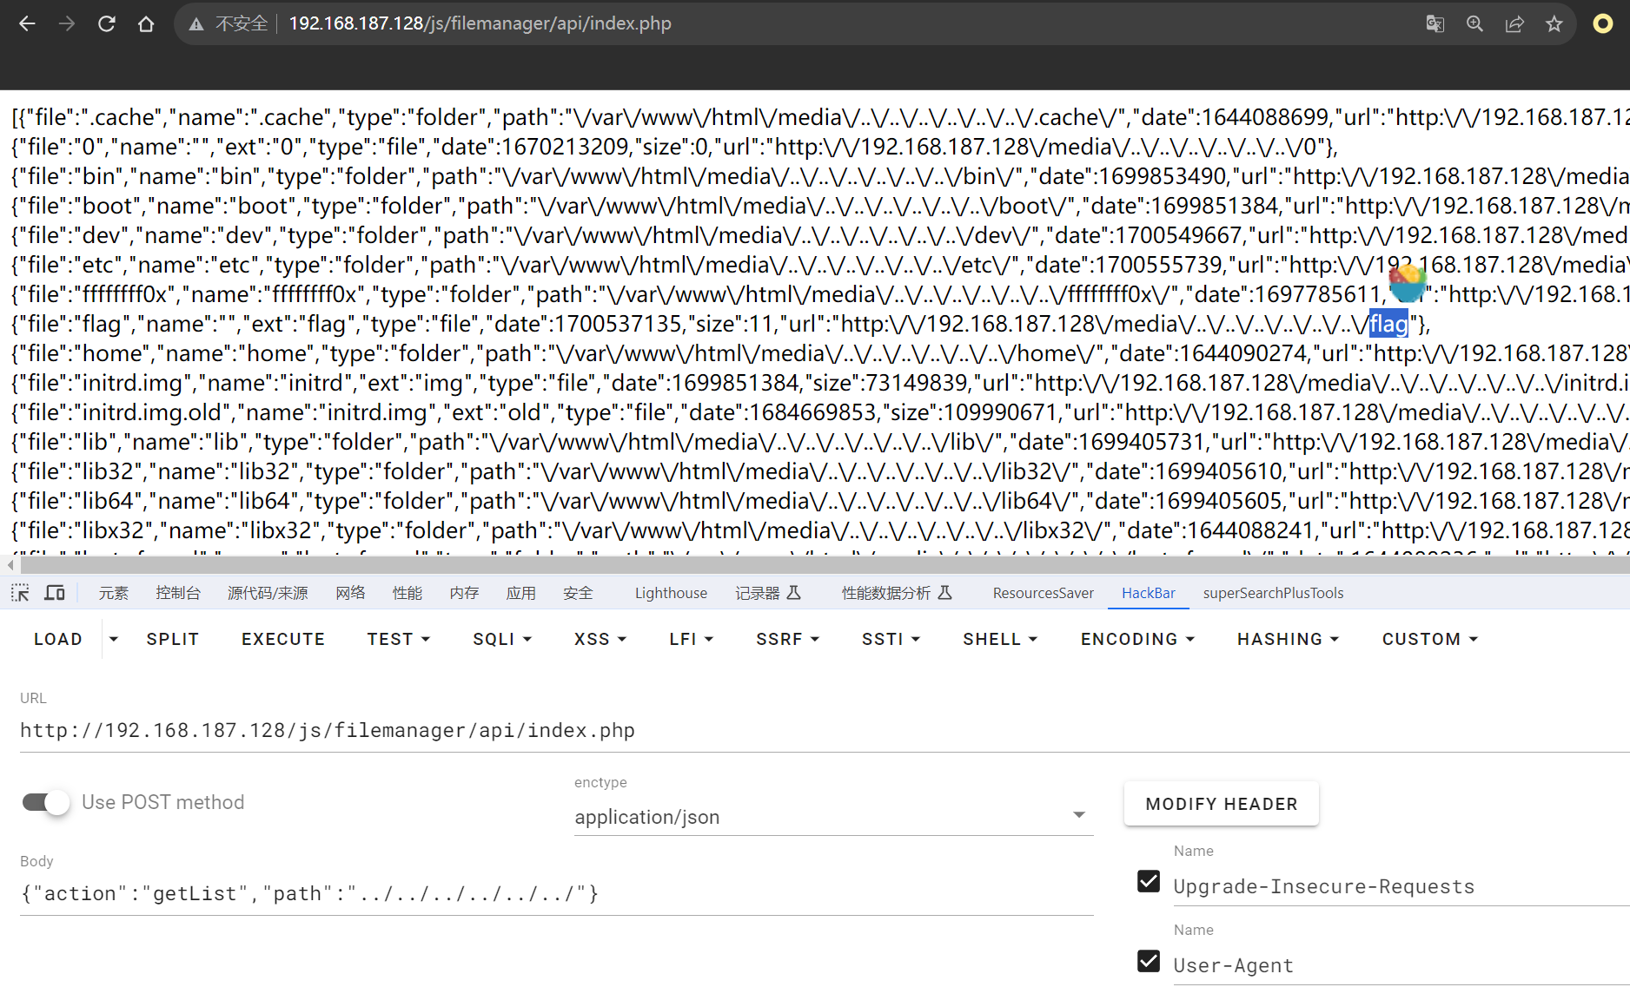Click the MODIFY HEADER button
This screenshot has width=1630, height=987.
click(1221, 804)
